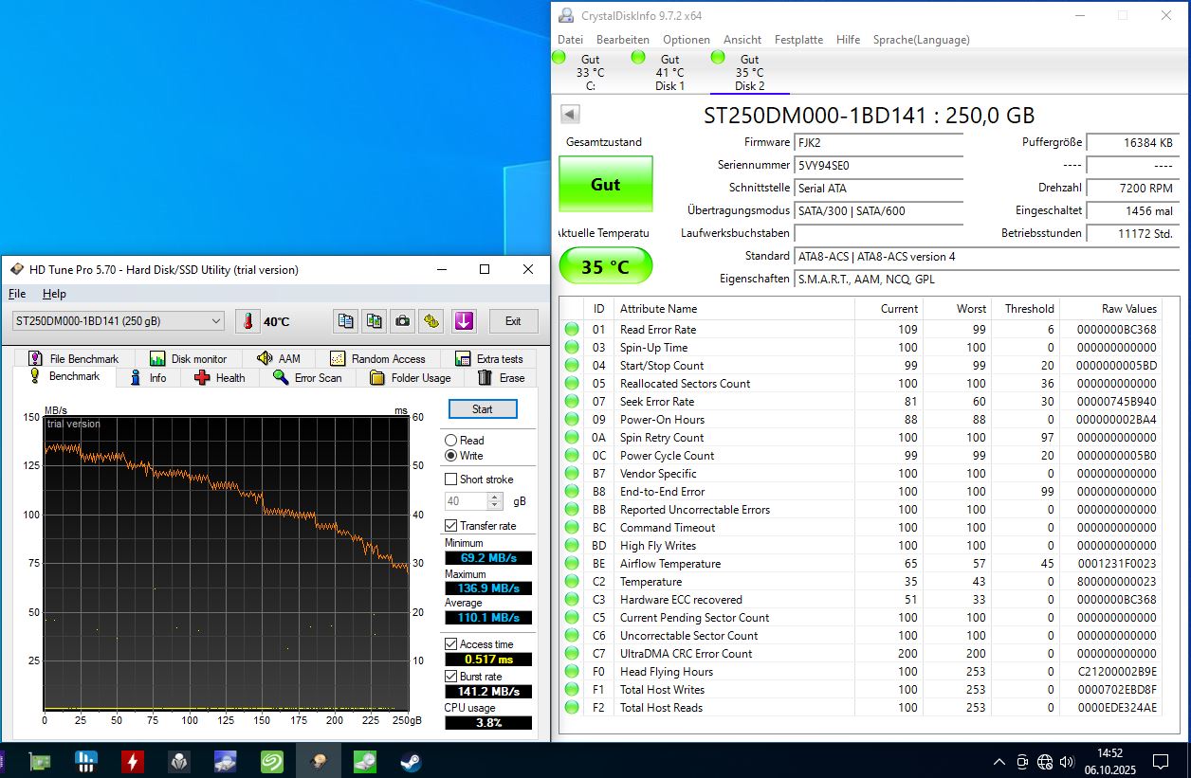The width and height of the screenshot is (1191, 778).
Task: Open the Sprache(Language) menu
Action: pos(921,40)
